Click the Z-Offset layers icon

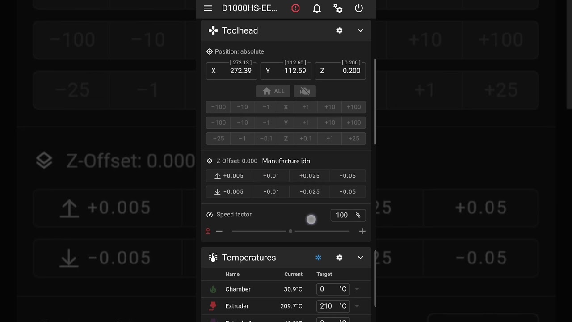click(210, 161)
